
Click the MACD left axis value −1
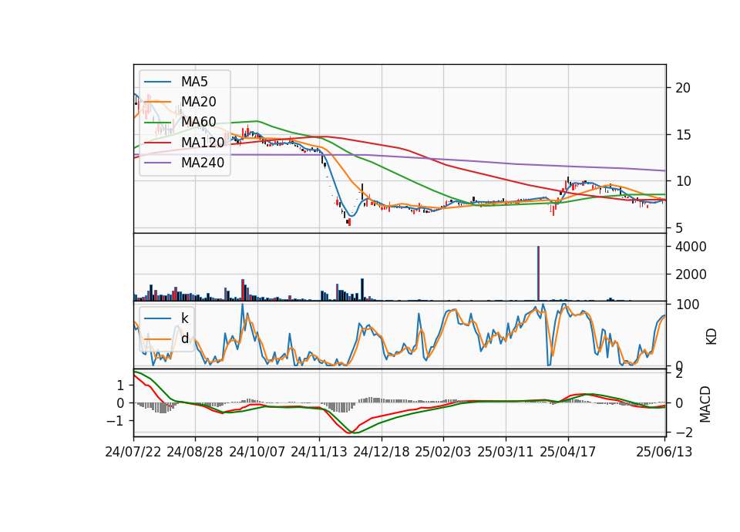(116, 421)
